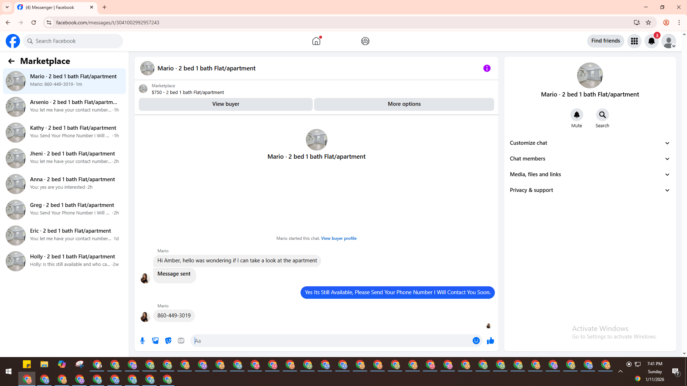Open conversation information icon in chat header
The height and width of the screenshot is (386, 687).
pos(487,68)
